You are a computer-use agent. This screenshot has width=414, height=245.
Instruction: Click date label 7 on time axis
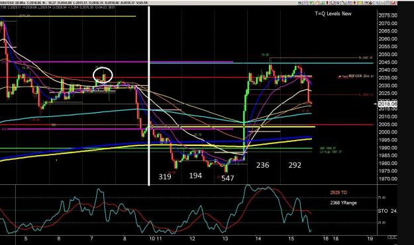(91, 238)
